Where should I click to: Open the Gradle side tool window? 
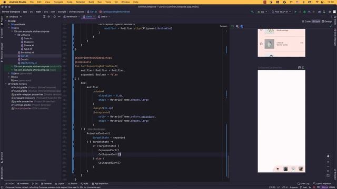click(x=335, y=20)
